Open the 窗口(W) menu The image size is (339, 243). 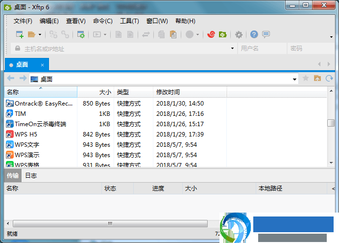click(x=157, y=21)
